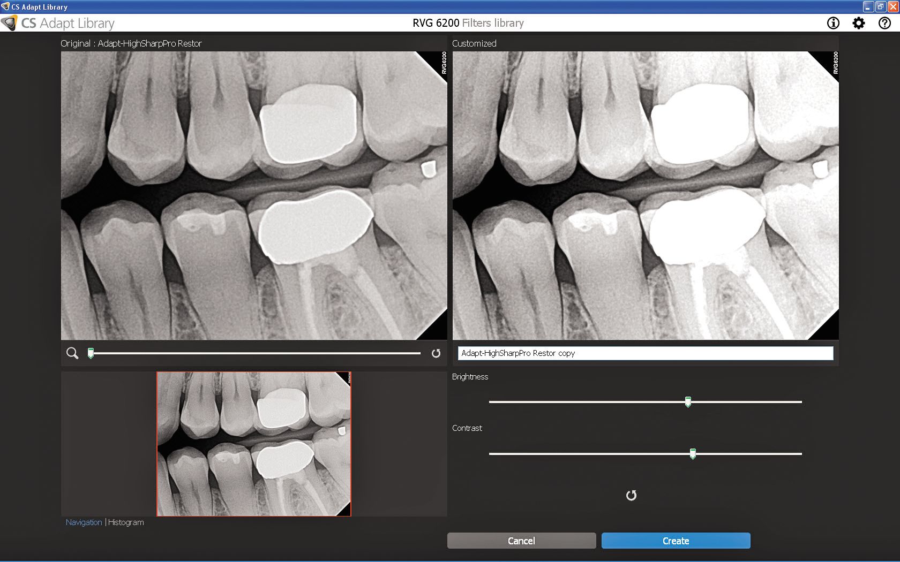
Task: Switch to the Navigation tab
Action: [x=84, y=522]
